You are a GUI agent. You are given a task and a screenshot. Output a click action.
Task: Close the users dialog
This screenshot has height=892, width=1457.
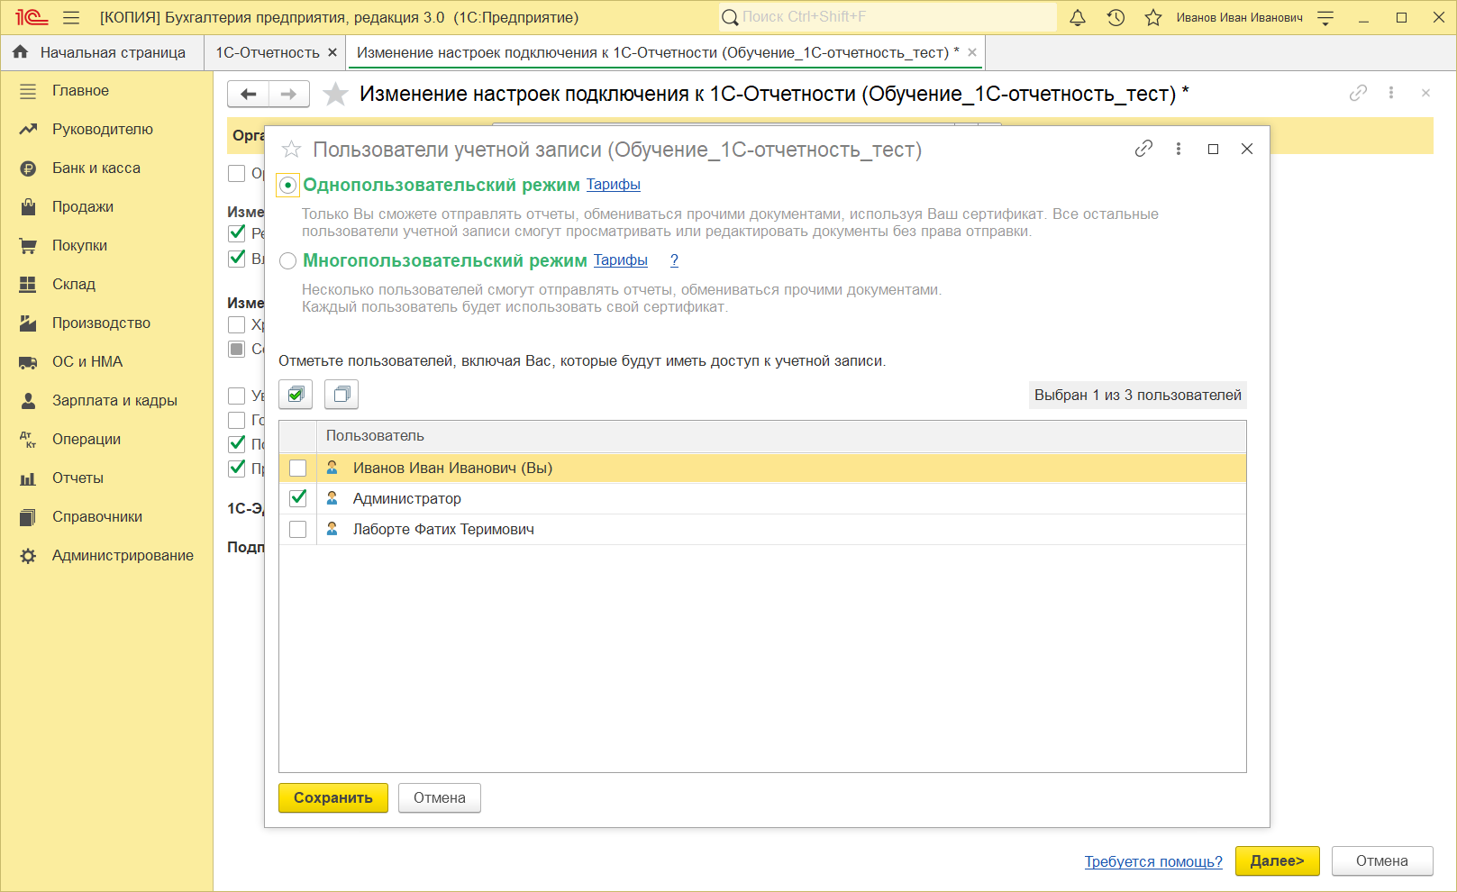pyautogui.click(x=1247, y=149)
